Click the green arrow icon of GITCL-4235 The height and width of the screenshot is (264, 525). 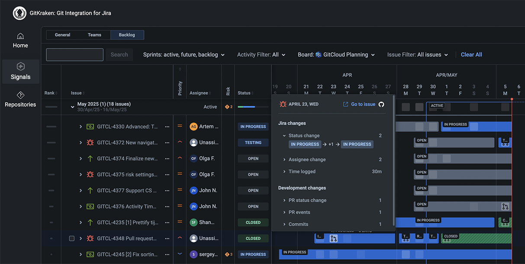click(90, 222)
